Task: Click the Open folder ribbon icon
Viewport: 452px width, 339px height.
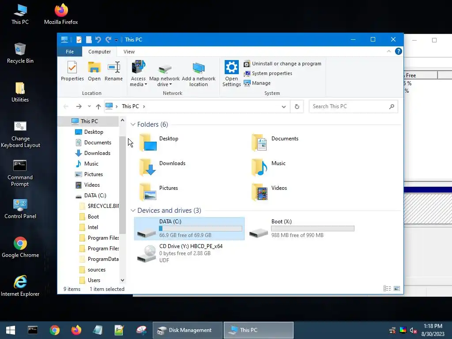Action: 94,71
